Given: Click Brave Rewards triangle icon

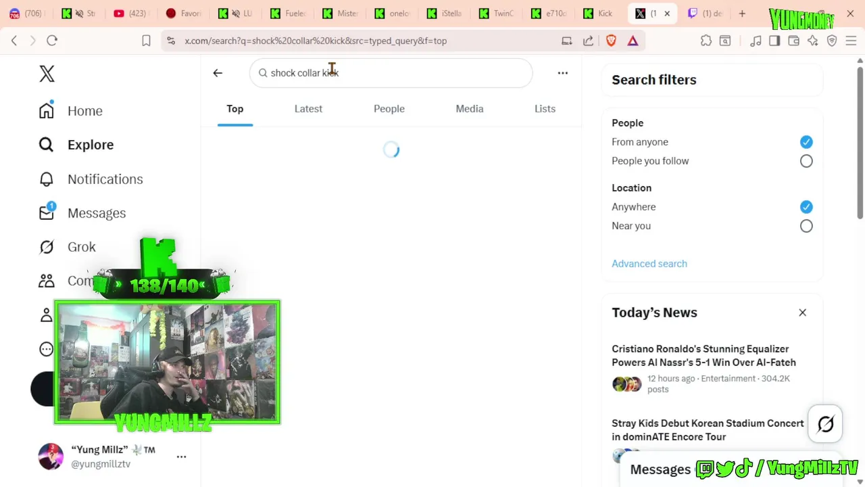Looking at the screenshot, I should (x=633, y=41).
